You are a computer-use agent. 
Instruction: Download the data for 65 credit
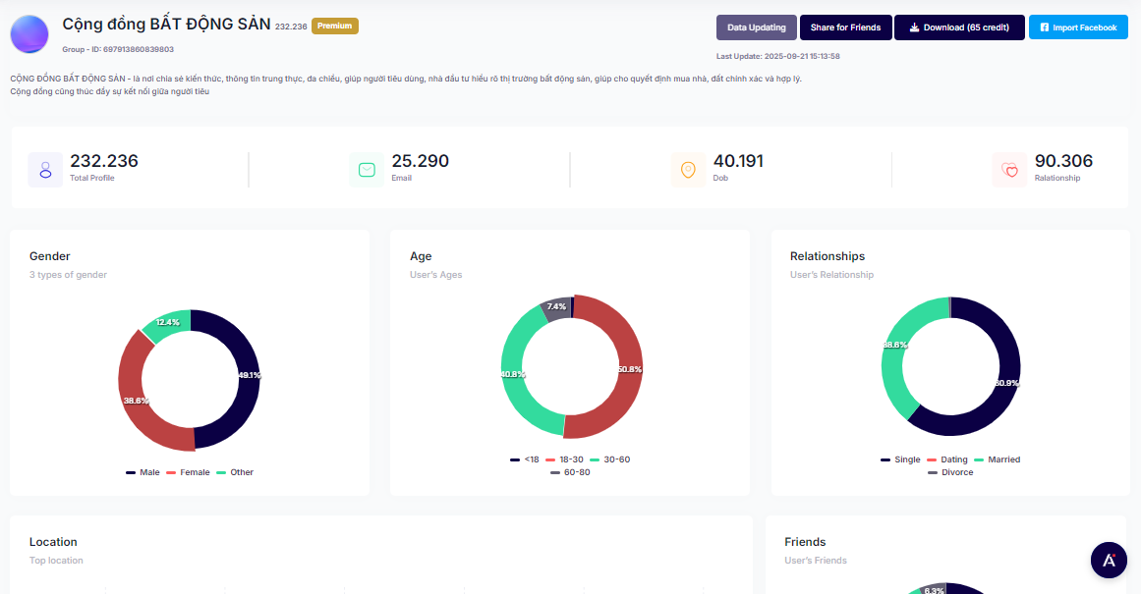[959, 27]
